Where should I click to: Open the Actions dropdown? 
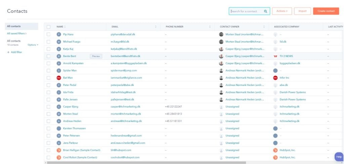pos(282,11)
